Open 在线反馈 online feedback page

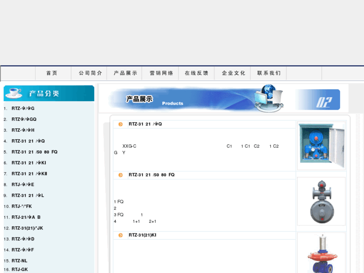click(196, 73)
